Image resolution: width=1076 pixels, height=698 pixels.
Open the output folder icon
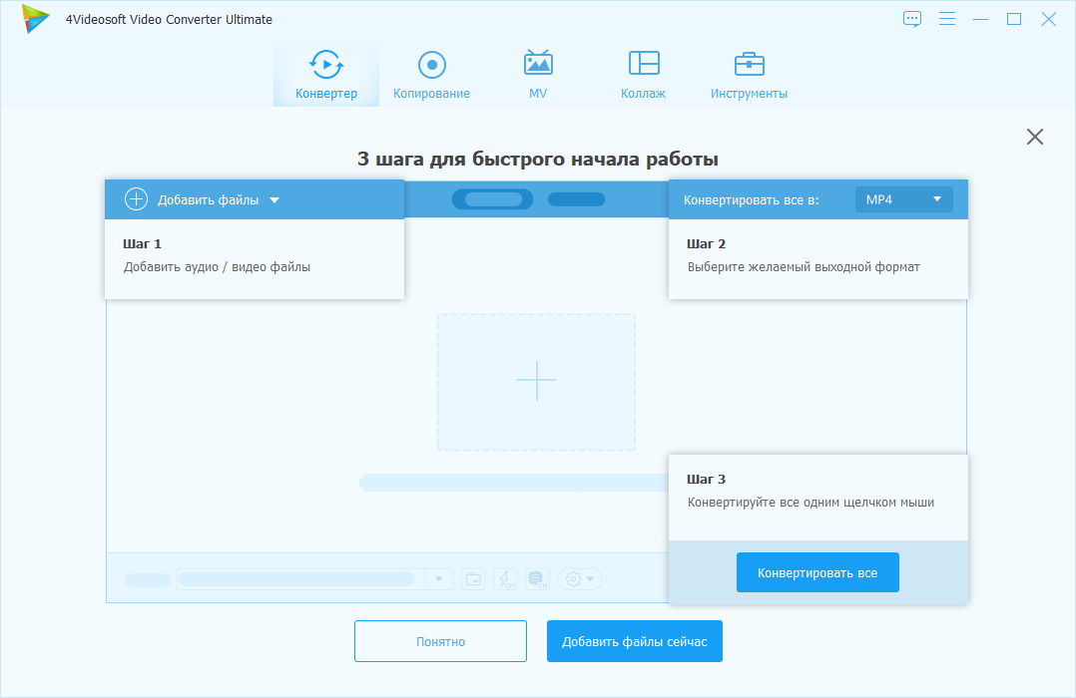[x=473, y=579]
